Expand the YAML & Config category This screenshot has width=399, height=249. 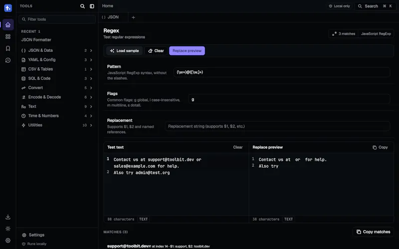57,60
